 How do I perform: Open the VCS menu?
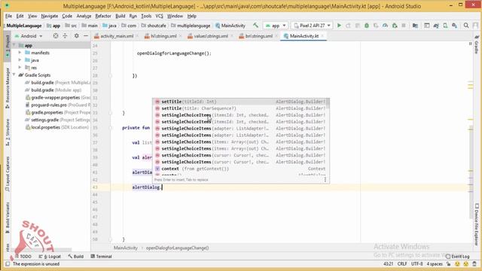click(x=159, y=16)
